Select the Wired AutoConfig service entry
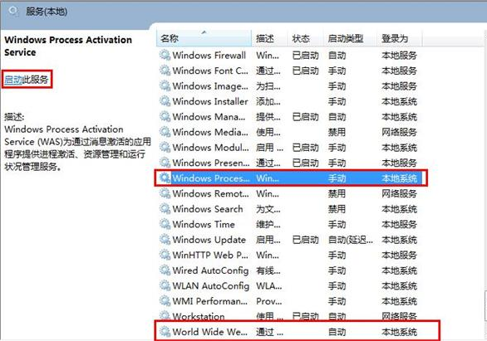The width and height of the screenshot is (487, 341). click(x=291, y=270)
